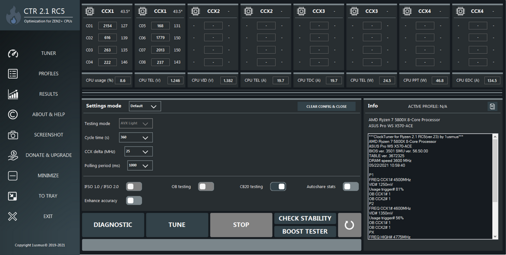This screenshot has height=255, width=506.
Task: Click log line FREQ CCX1# 4500MHz
Action: click(x=390, y=180)
